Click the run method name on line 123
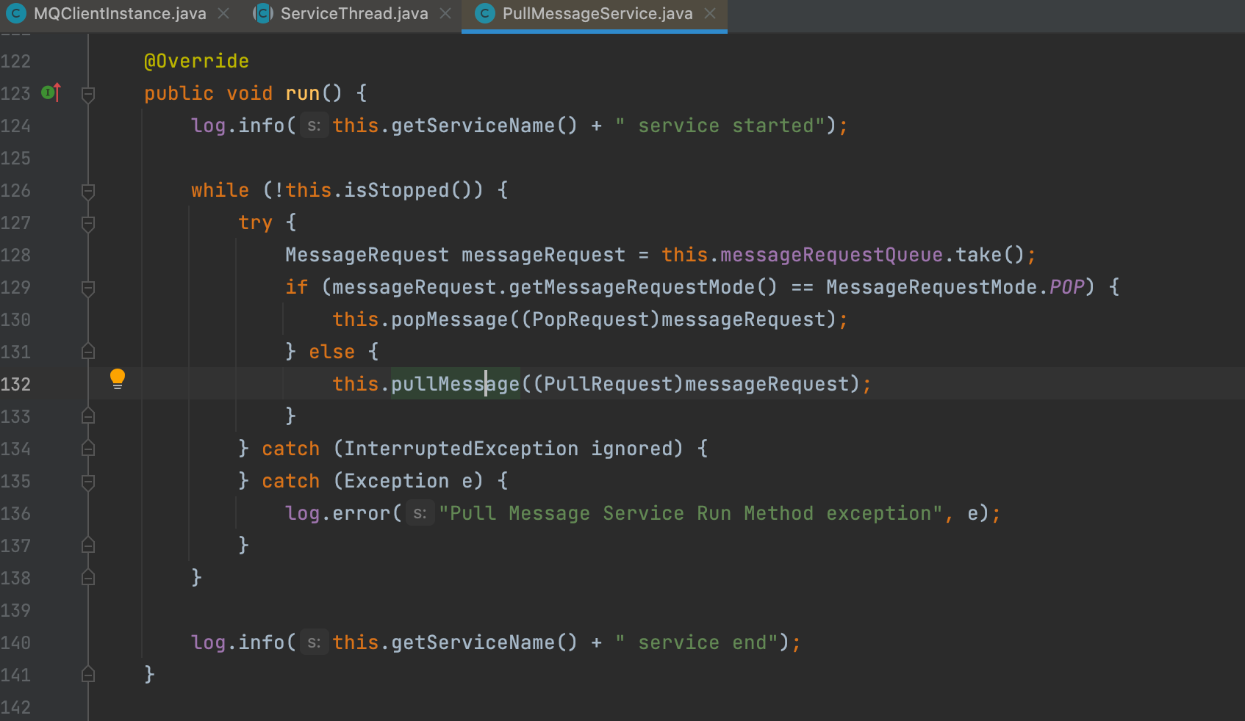 (303, 93)
